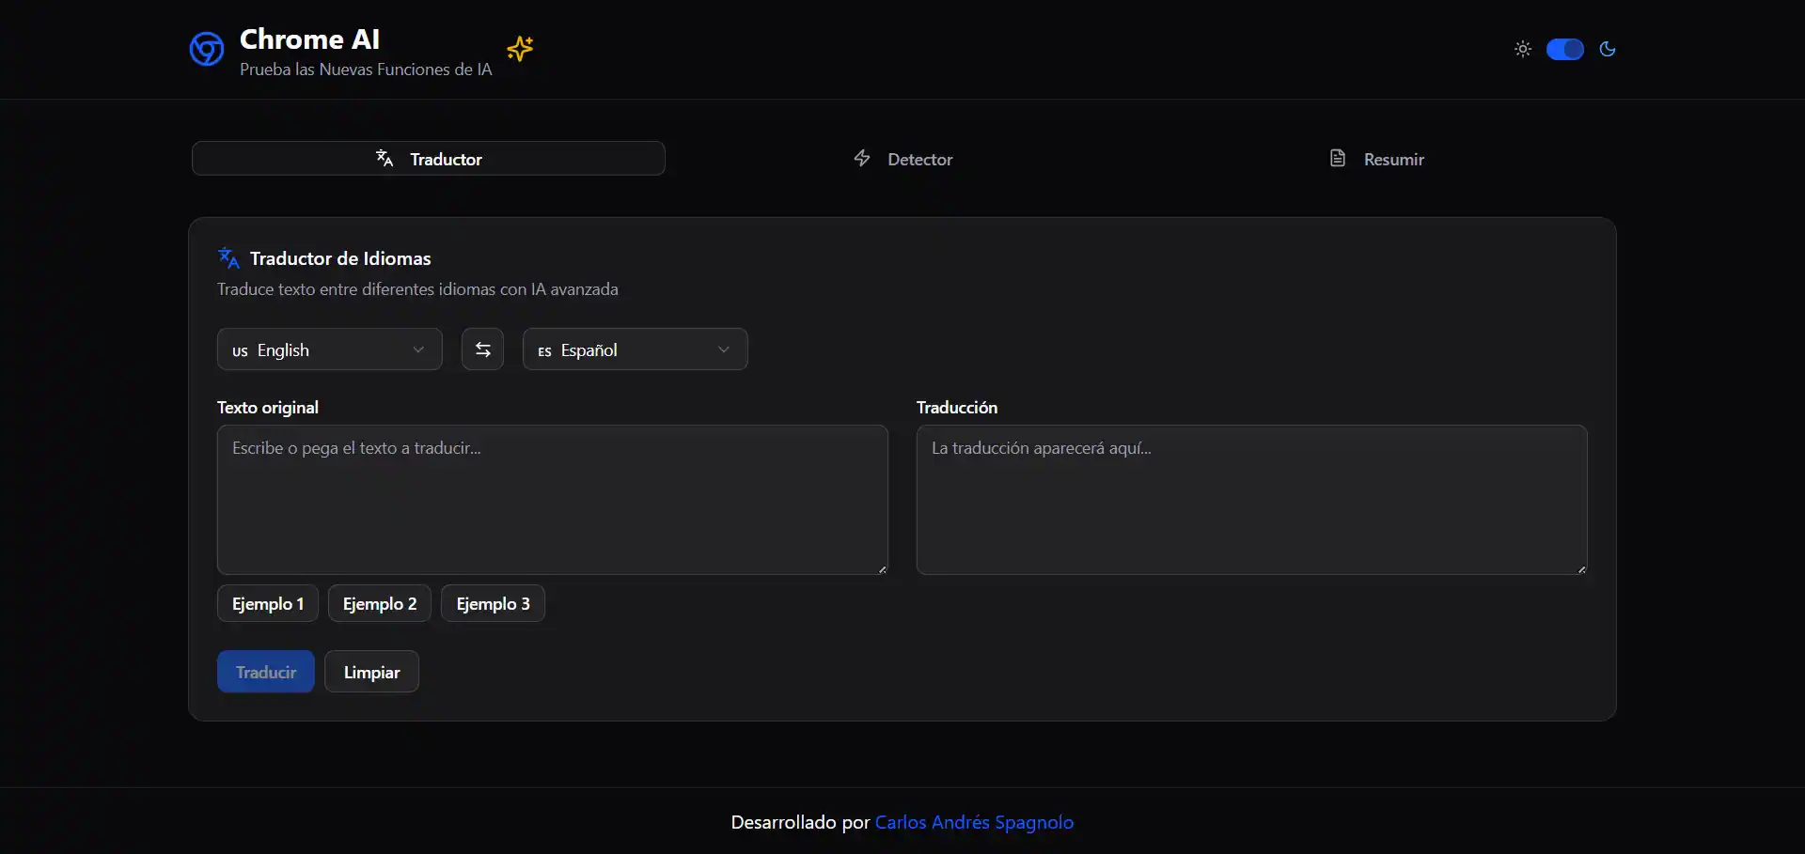
Task: Click the sun light-mode icon
Action: point(1523,49)
